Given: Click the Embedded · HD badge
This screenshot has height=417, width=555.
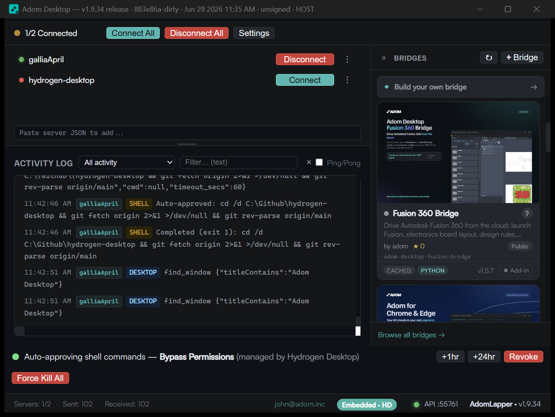Looking at the screenshot, I should click(x=367, y=405).
